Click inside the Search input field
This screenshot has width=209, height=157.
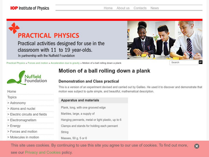tap(184, 63)
